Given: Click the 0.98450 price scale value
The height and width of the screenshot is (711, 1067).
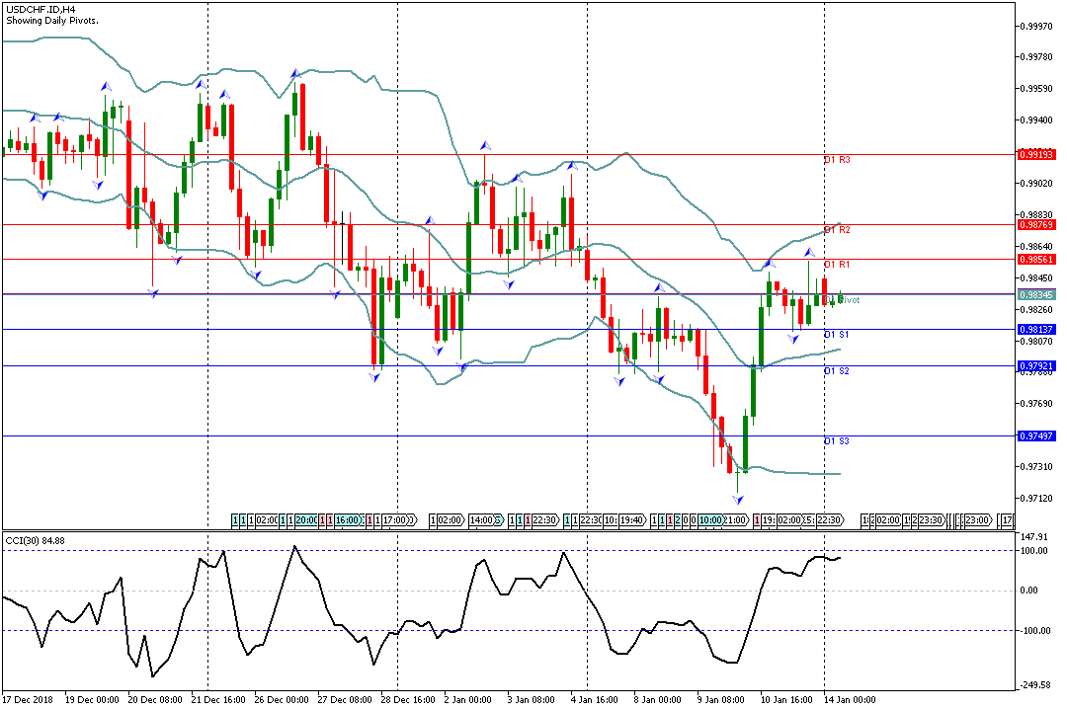Looking at the screenshot, I should coord(1037,277).
